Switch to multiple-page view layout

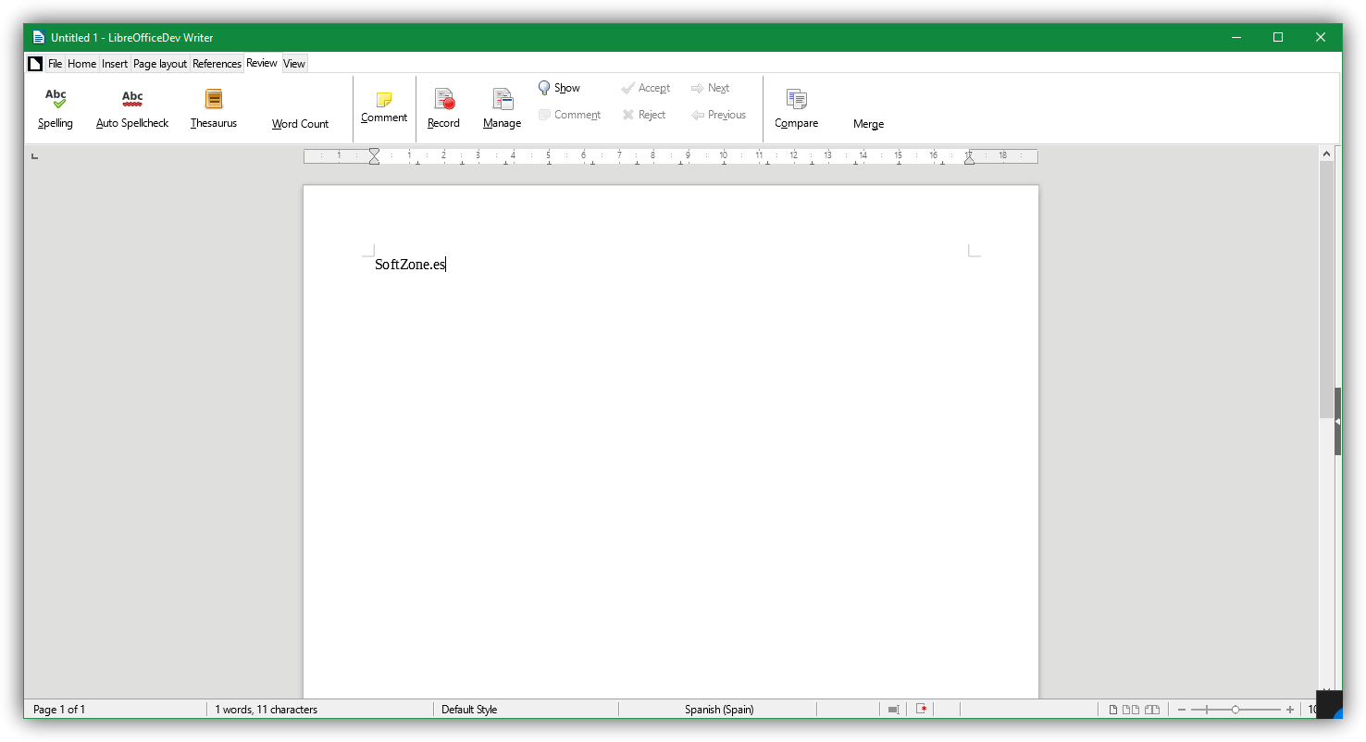tap(1131, 710)
